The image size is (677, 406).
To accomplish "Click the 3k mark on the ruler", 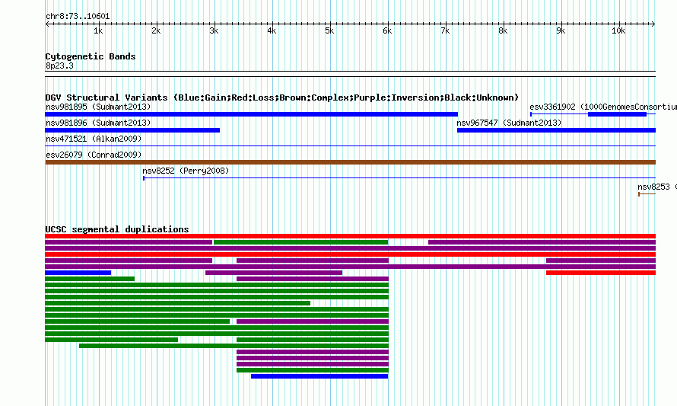I will (x=215, y=30).
